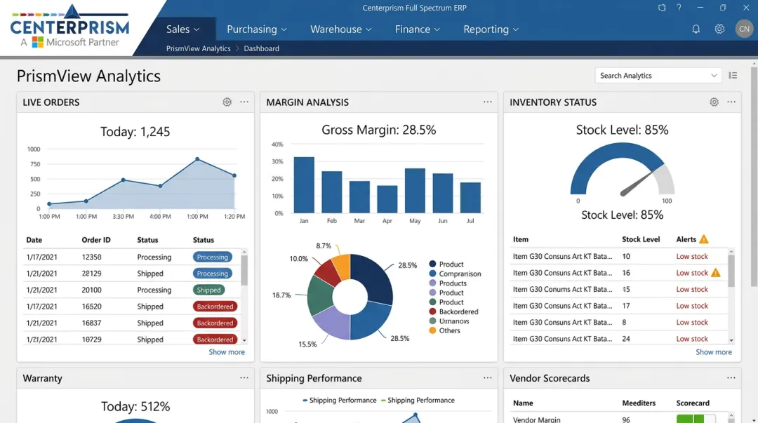This screenshot has height=423, width=758.
Task: Expand the Finance menu
Action: coord(417,29)
